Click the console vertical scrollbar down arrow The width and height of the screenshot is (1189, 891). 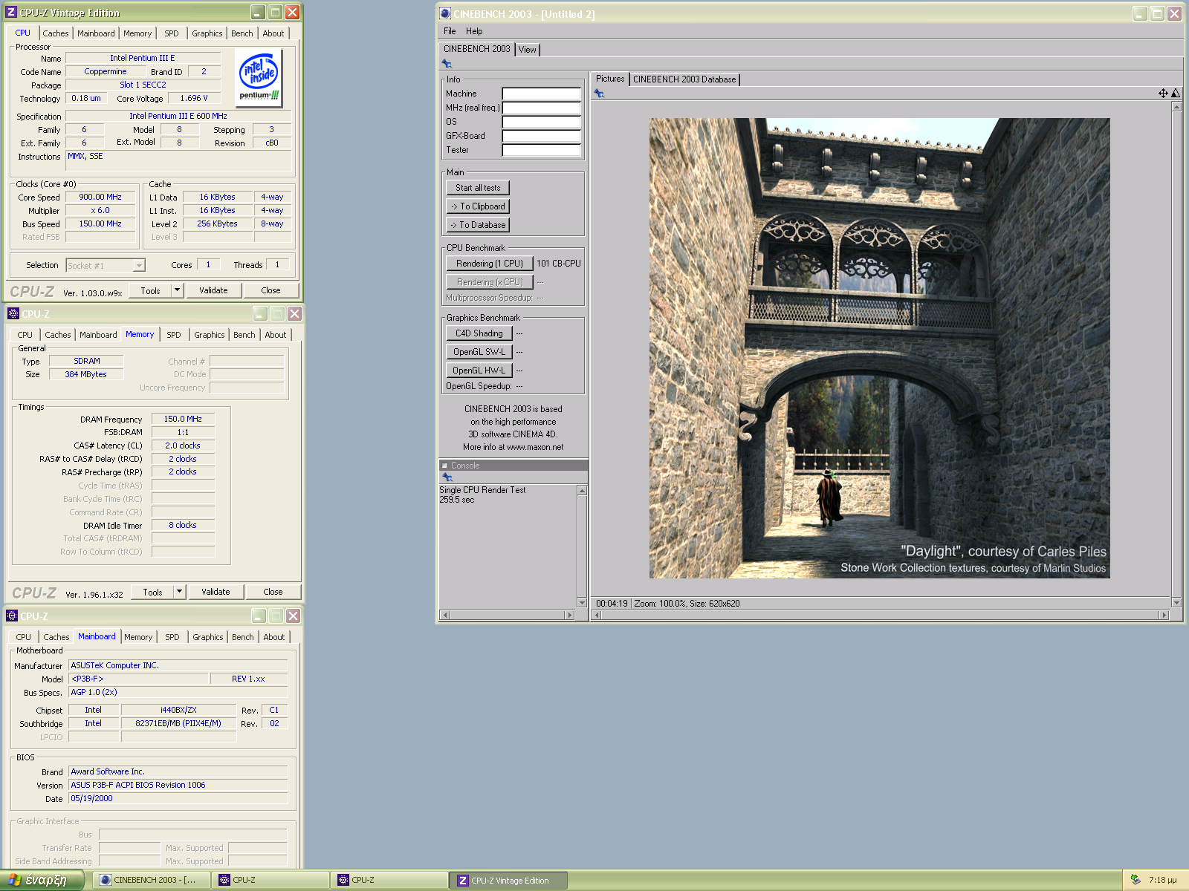(582, 602)
